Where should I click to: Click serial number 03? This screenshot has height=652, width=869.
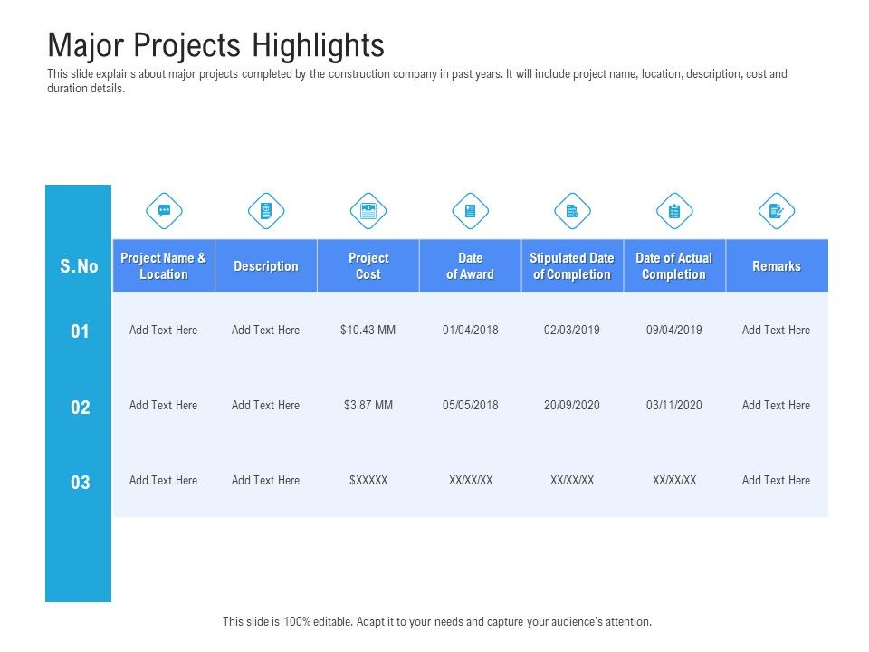(80, 483)
